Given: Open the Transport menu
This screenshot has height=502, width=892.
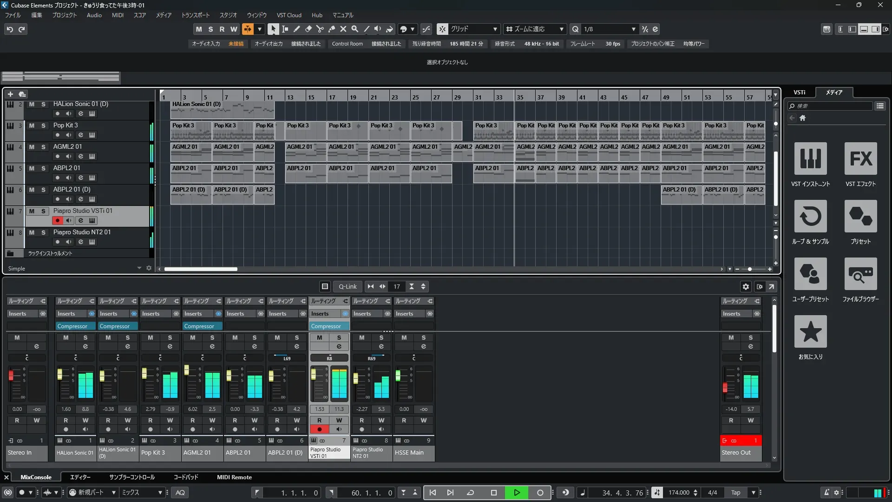Looking at the screenshot, I should click(195, 15).
